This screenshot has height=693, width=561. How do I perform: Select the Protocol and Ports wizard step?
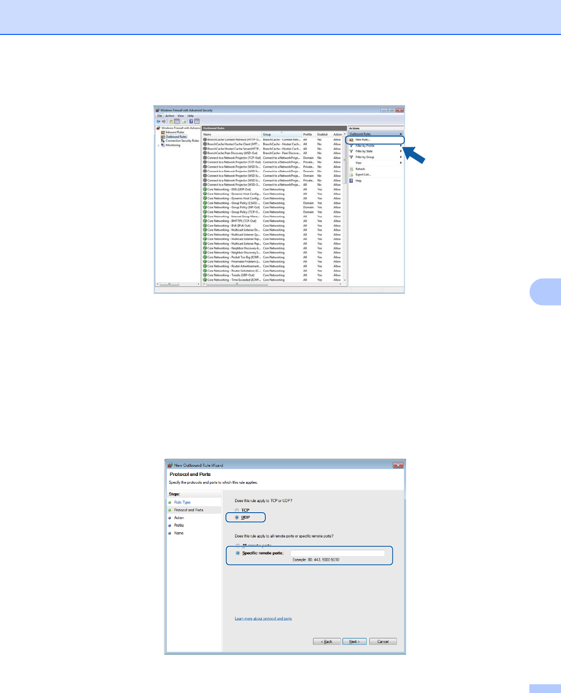(188, 510)
